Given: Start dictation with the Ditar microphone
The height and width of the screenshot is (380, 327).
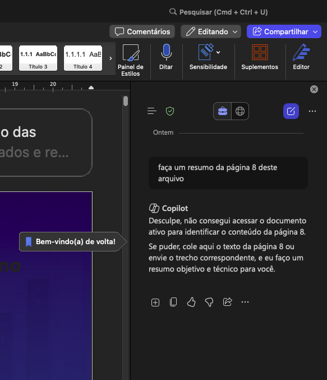Looking at the screenshot, I should [166, 57].
